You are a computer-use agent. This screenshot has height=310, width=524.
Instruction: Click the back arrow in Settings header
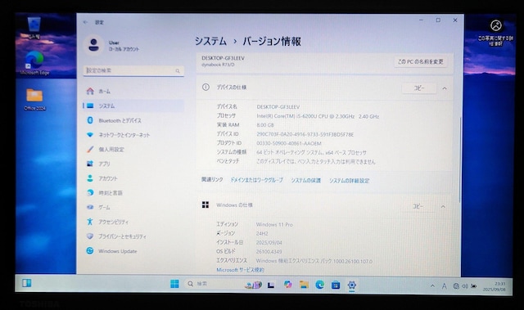[85, 22]
